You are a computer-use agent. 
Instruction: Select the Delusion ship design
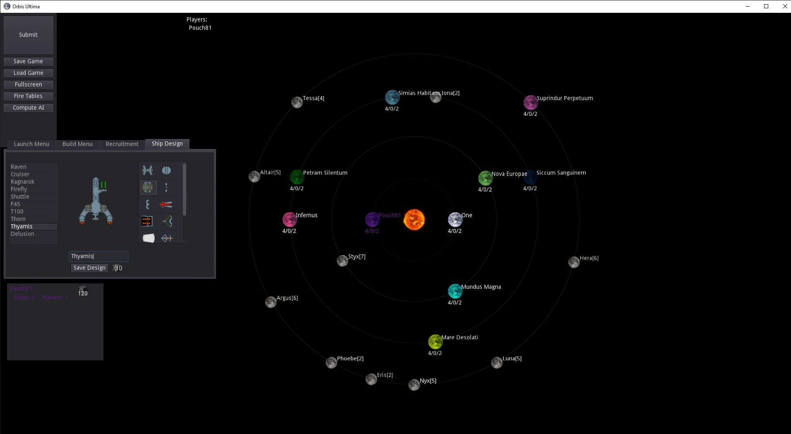click(x=34, y=234)
